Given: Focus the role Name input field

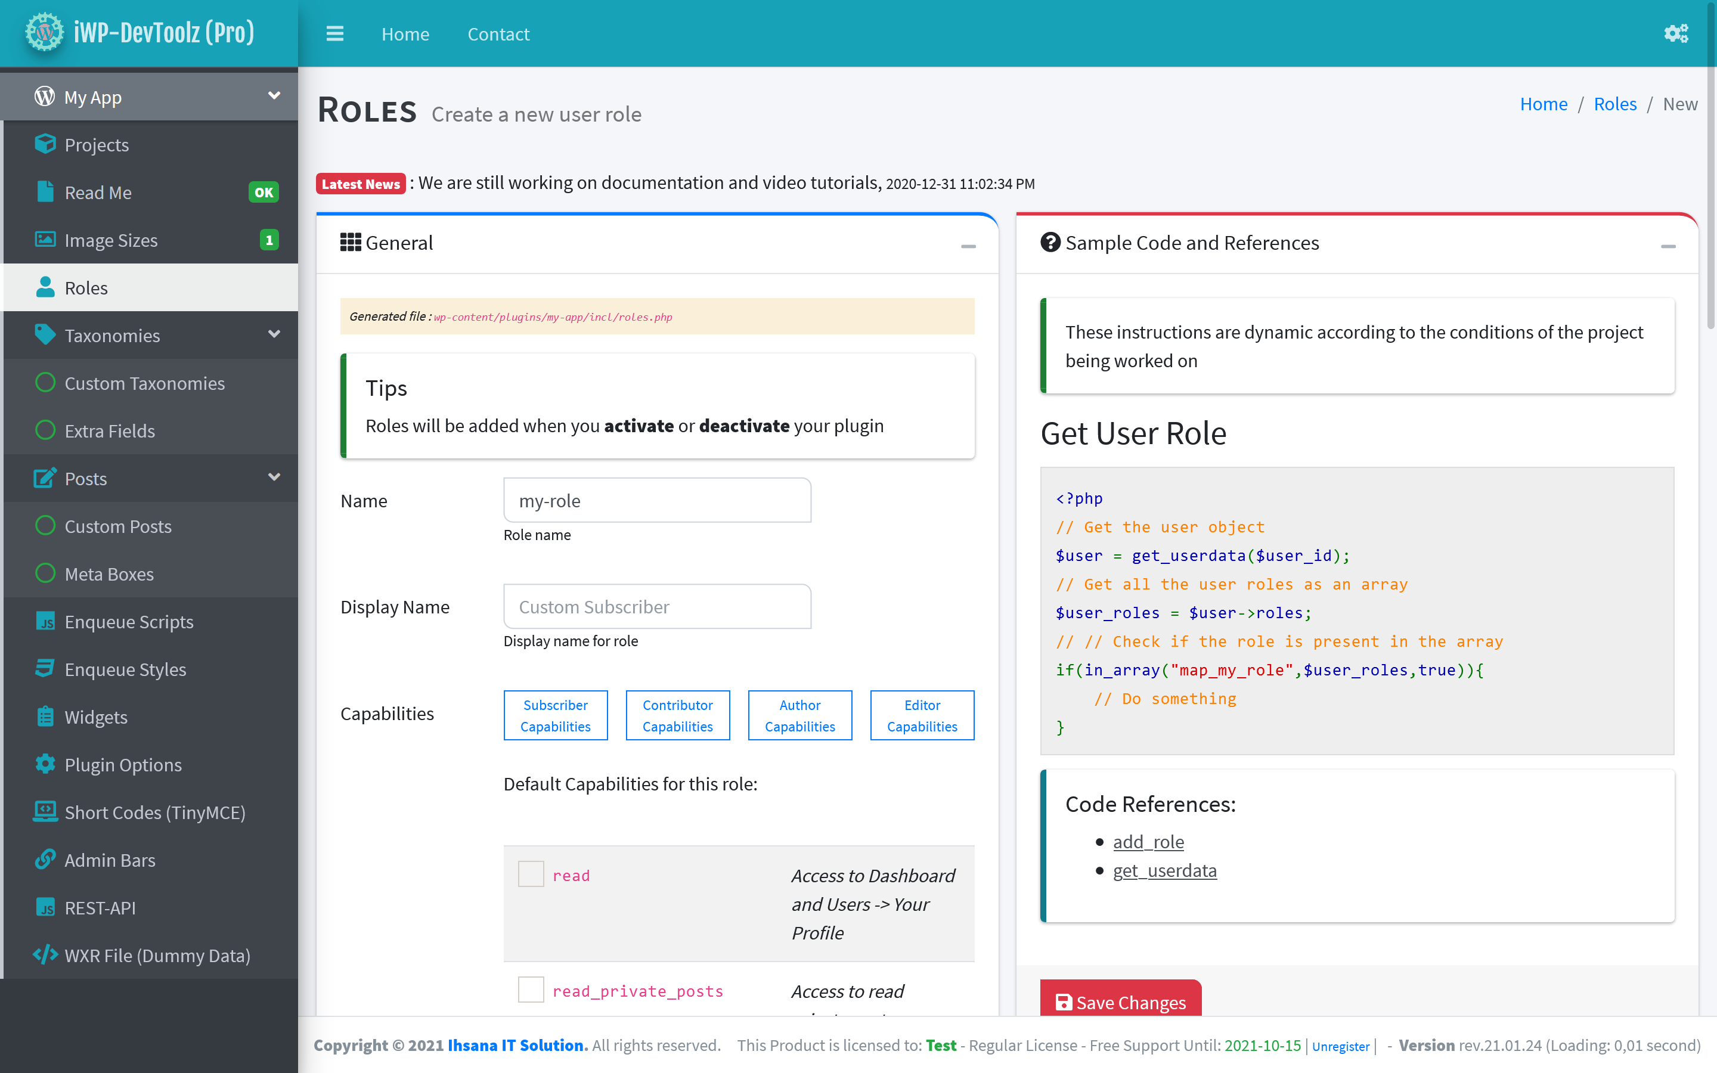Looking at the screenshot, I should pos(657,500).
